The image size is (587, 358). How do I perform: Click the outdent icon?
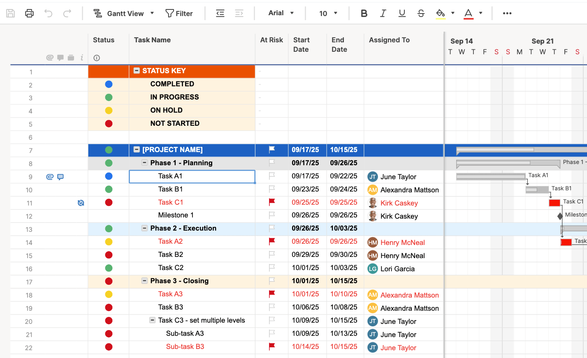[220, 13]
